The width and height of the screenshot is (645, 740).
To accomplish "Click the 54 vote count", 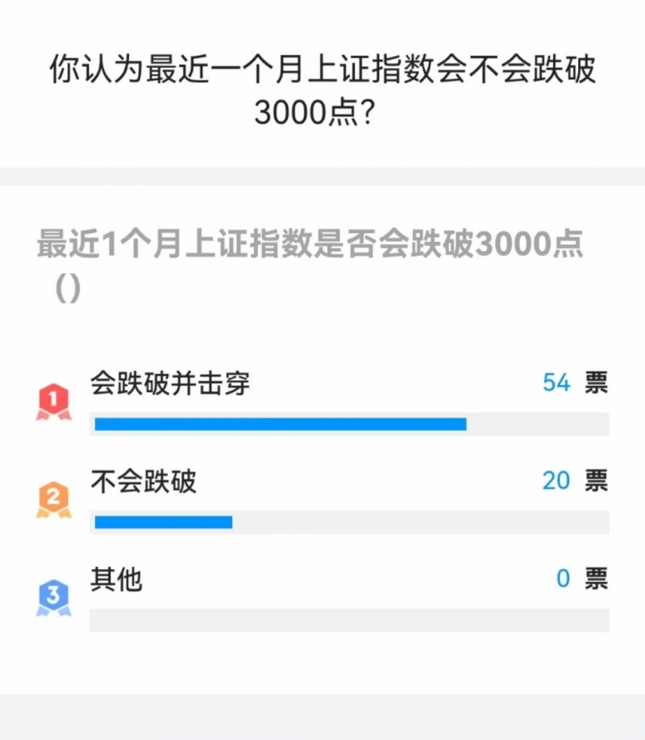I will (x=556, y=383).
